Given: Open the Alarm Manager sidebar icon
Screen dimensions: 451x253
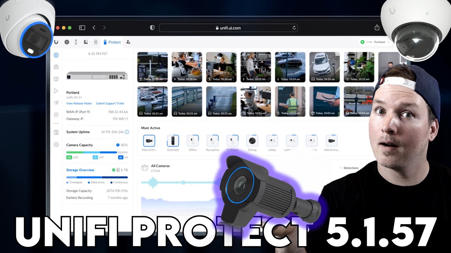Looking at the screenshot, I should 56,115.
